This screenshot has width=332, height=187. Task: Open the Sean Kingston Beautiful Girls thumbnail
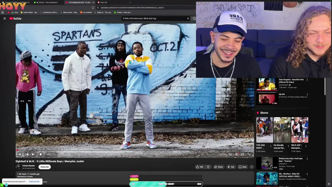tap(267, 84)
